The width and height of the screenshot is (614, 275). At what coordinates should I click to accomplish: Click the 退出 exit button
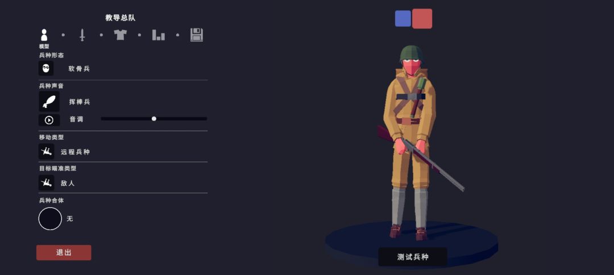[x=64, y=253]
